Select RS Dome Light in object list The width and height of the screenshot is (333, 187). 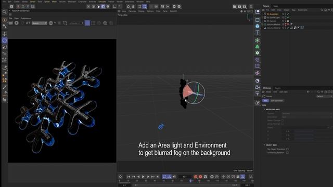click(x=273, y=17)
